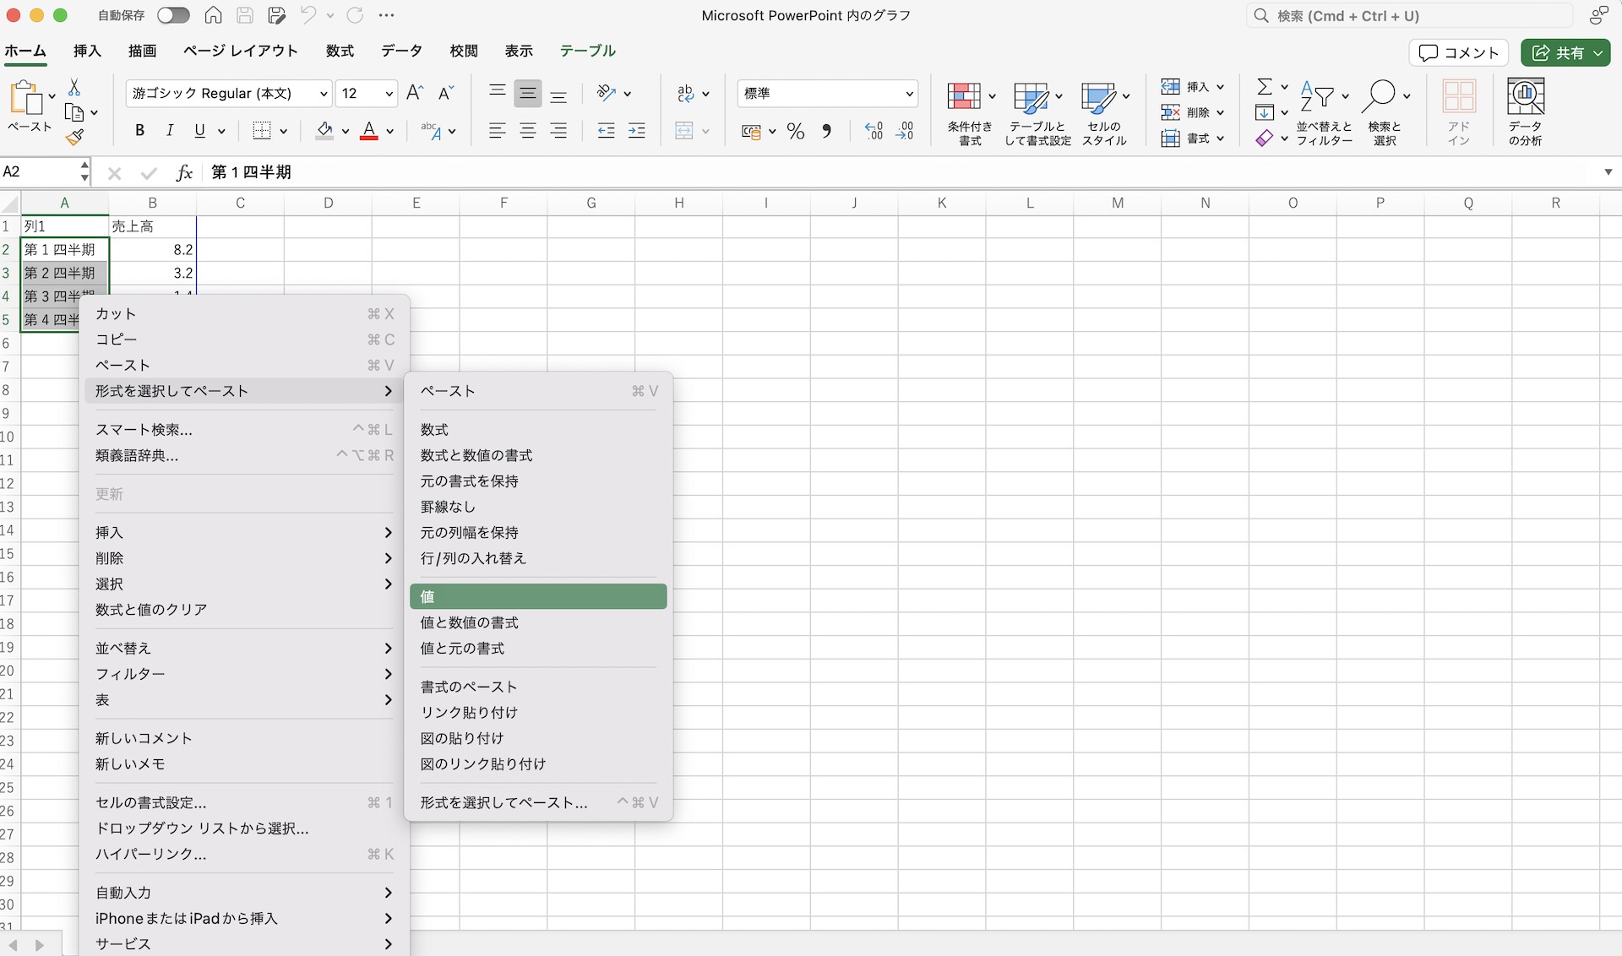Toggle underline formatting
This screenshot has height=956, width=1622.
click(200, 131)
